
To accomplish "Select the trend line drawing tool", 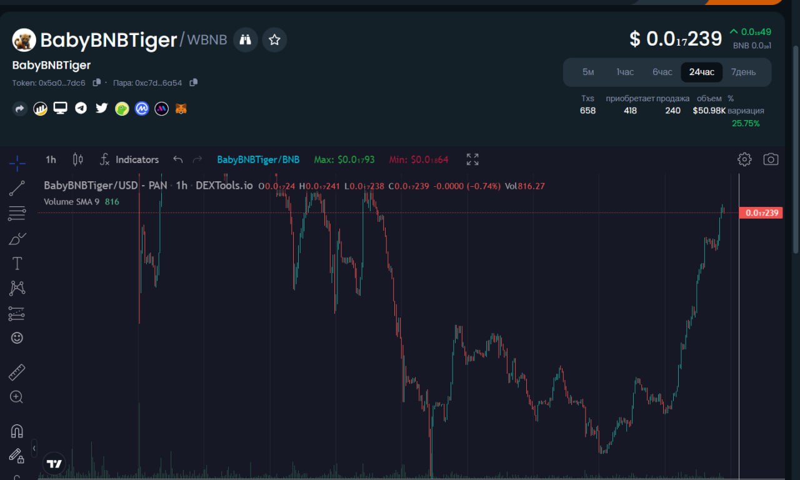I will coord(17,188).
